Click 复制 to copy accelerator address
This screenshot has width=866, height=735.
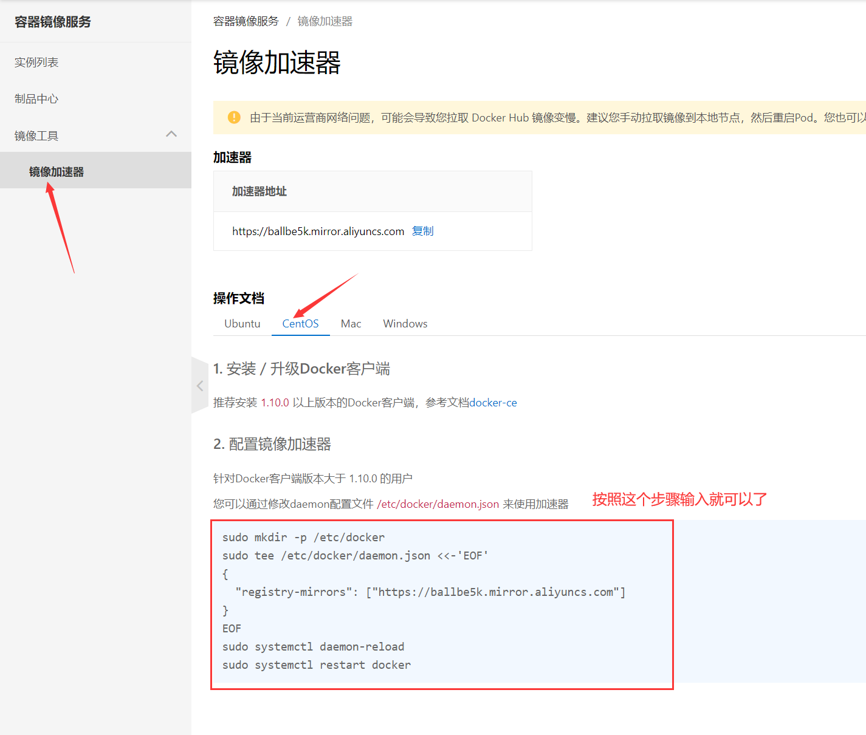pos(423,231)
